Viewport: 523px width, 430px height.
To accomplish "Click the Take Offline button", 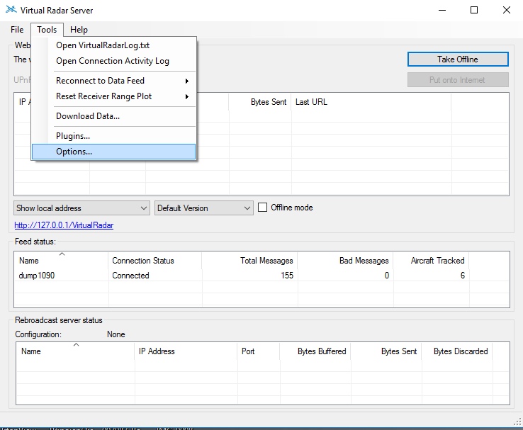I will (x=458, y=60).
